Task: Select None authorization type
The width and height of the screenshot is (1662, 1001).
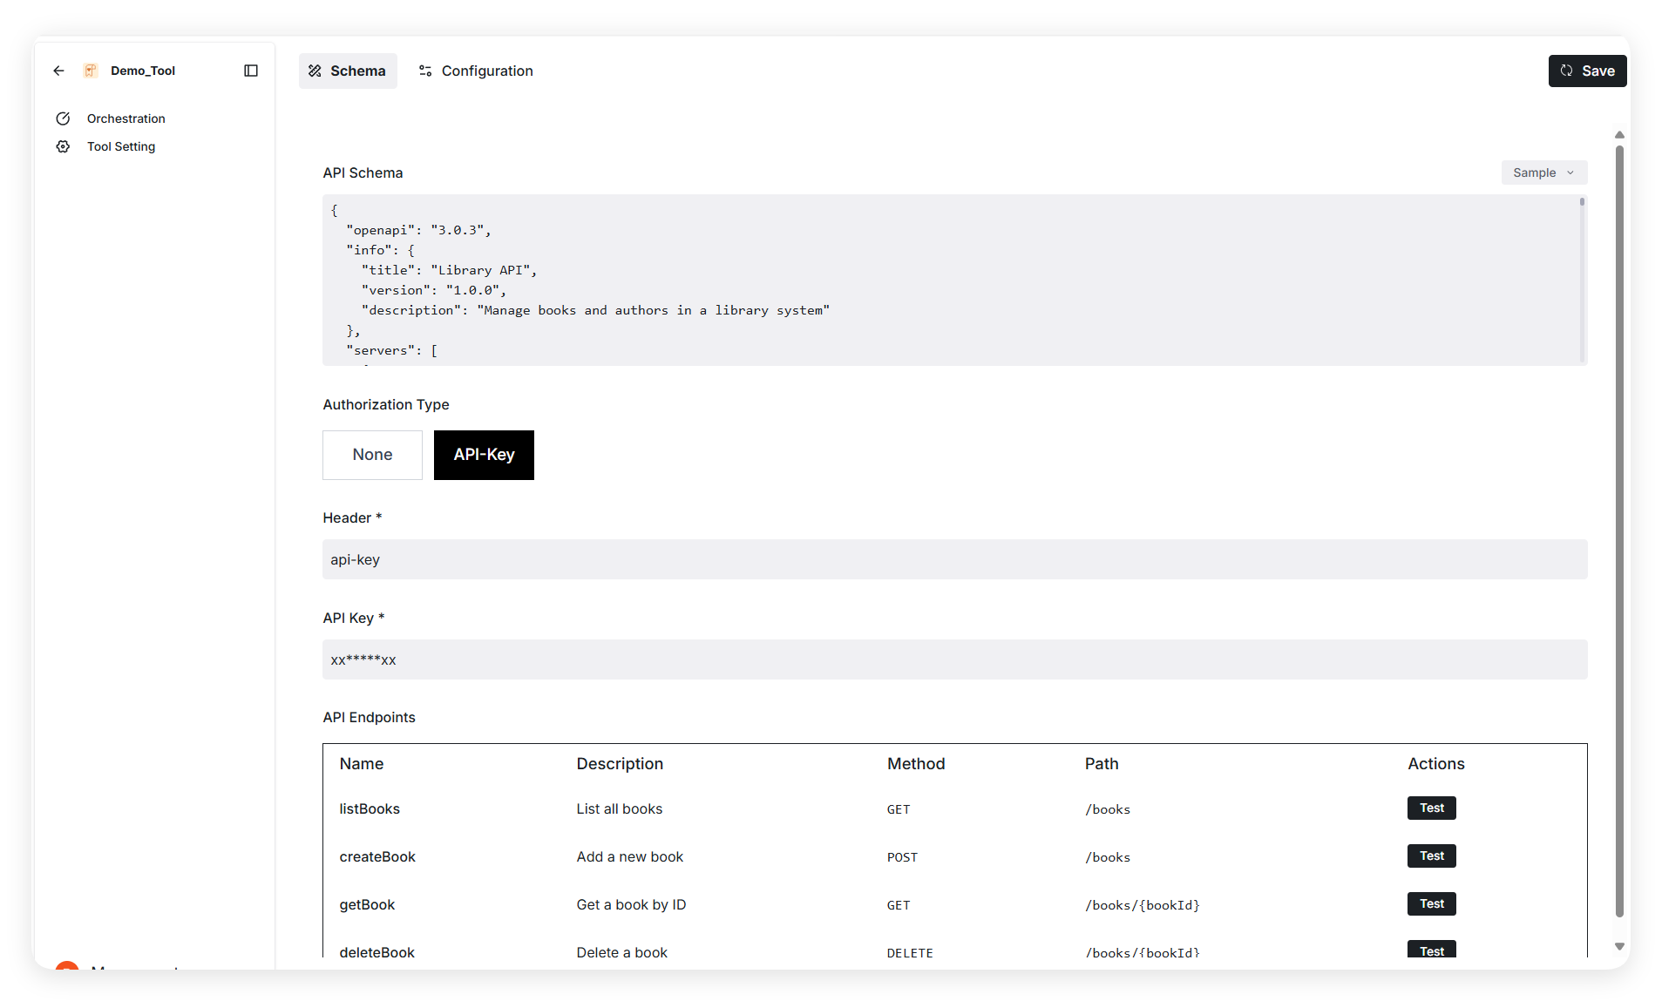Action: coord(372,455)
